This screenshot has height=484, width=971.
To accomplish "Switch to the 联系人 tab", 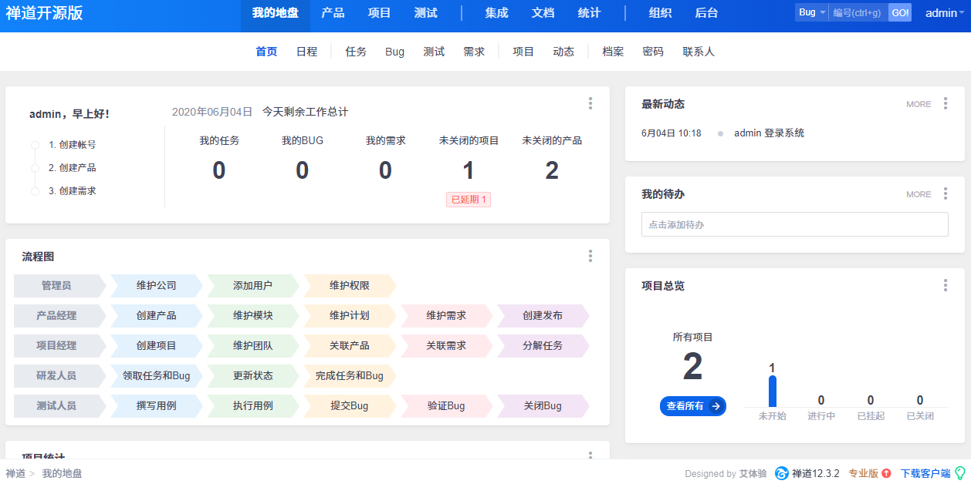I will point(698,52).
